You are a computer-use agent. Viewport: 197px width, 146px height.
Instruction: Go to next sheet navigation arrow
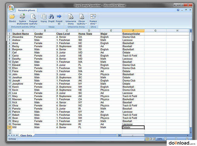pyautogui.click(x=14, y=135)
